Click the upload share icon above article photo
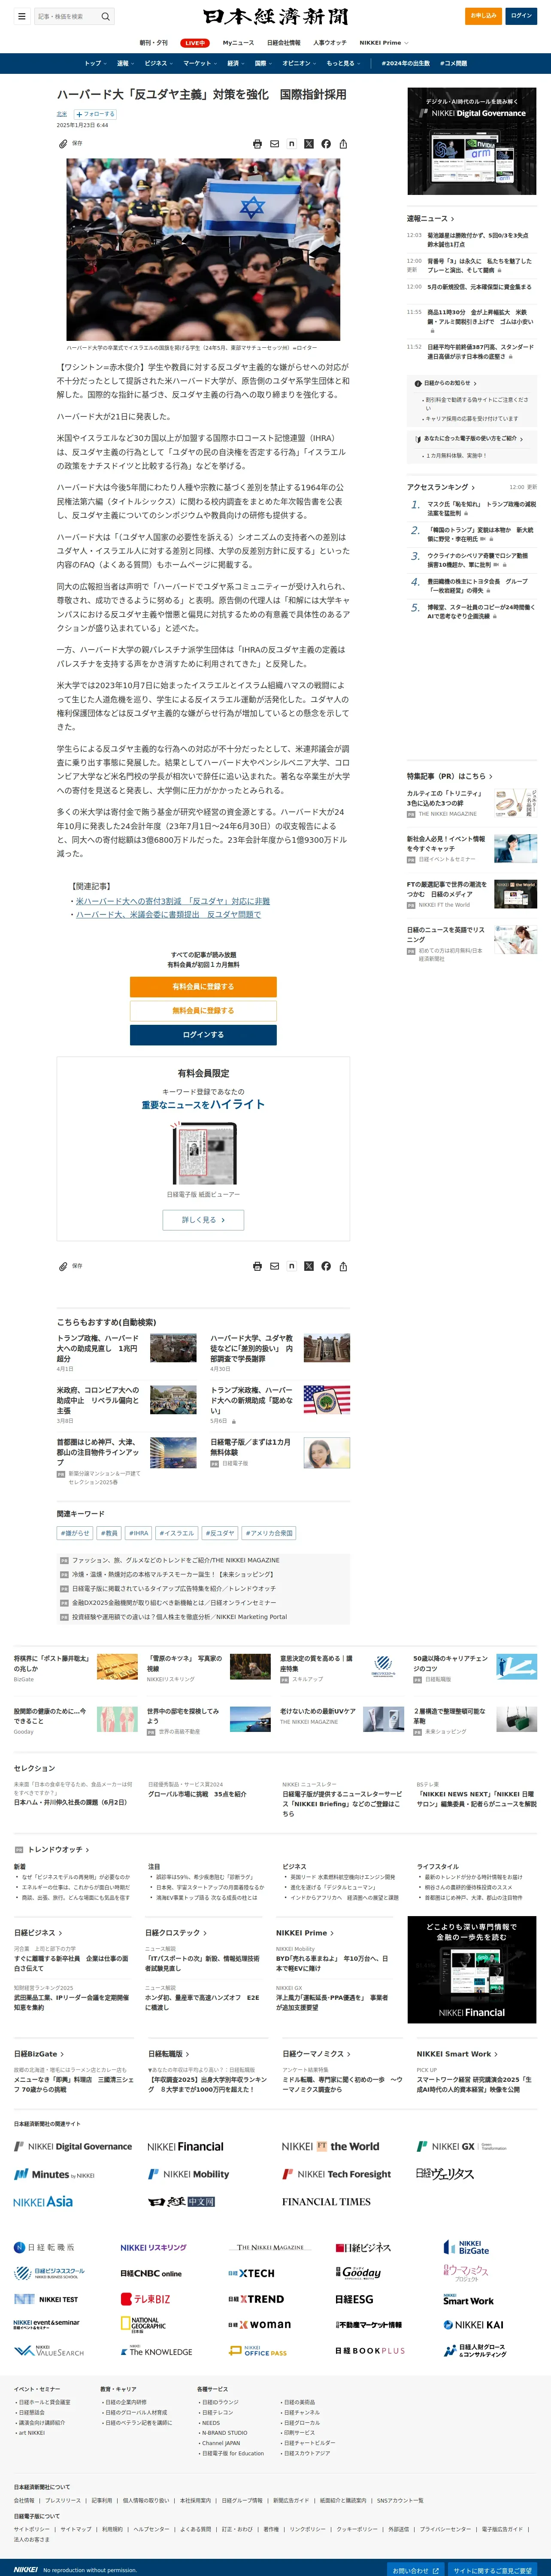Screen dimensions: 551x2576 (x=343, y=144)
